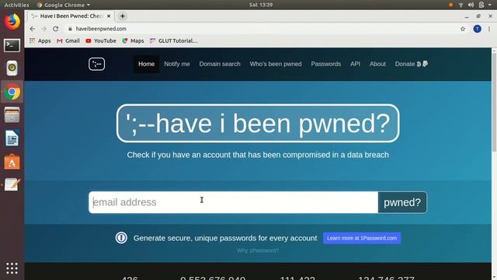Viewport: 497px width, 280px height.
Task: Go back with the browser back arrow
Action: point(33,29)
